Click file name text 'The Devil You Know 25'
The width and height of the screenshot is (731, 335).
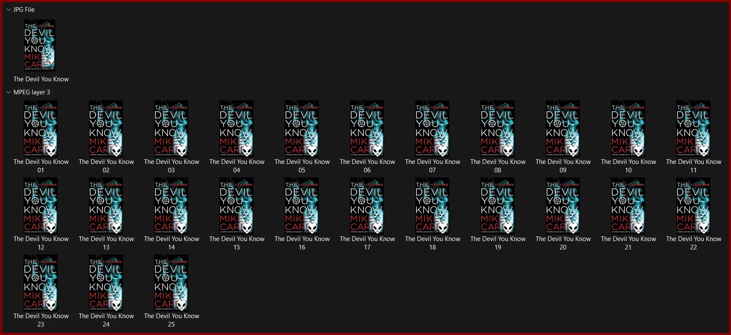(x=171, y=320)
